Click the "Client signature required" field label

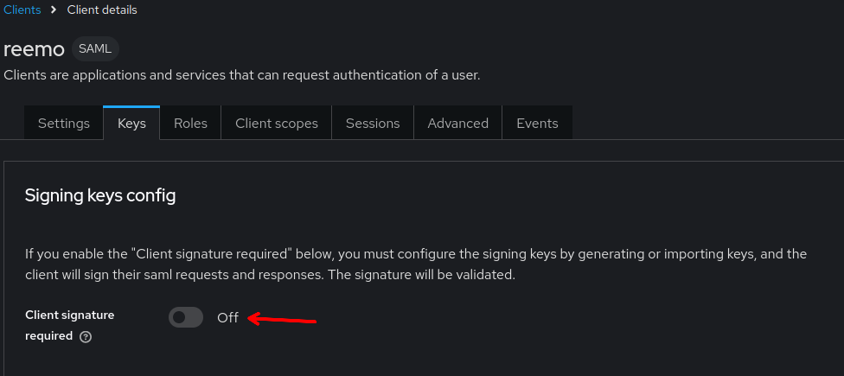69,315
